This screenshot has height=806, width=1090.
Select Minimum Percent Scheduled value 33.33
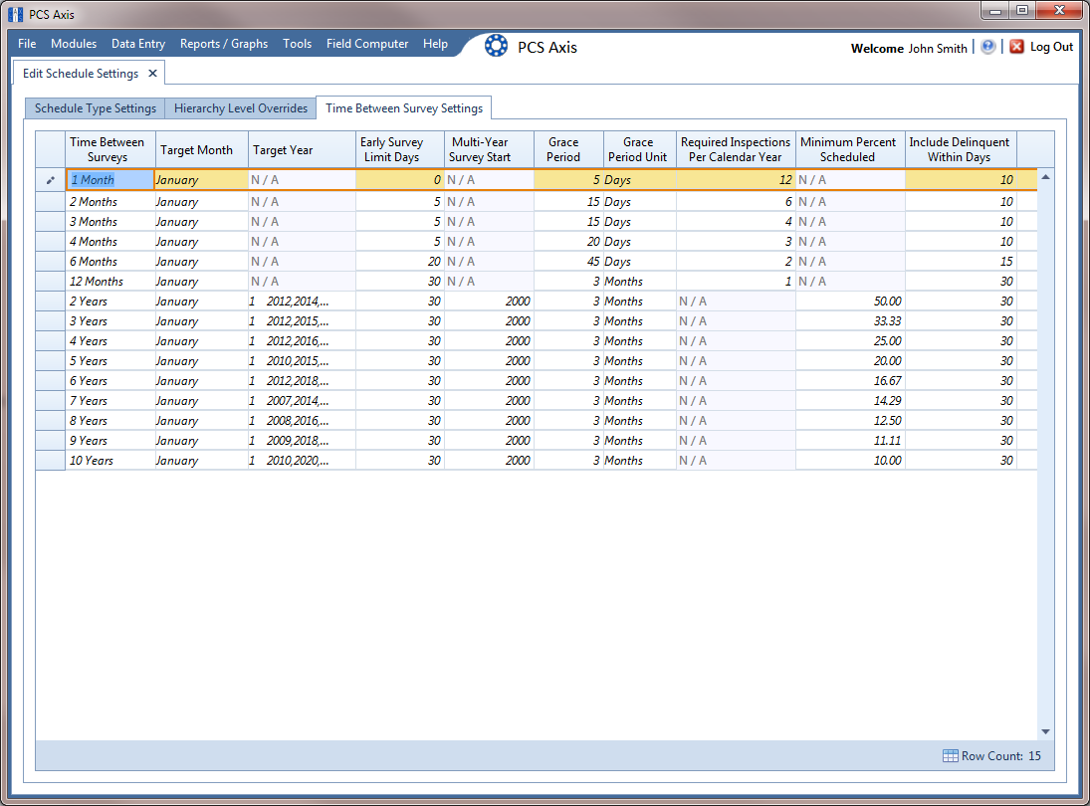850,321
